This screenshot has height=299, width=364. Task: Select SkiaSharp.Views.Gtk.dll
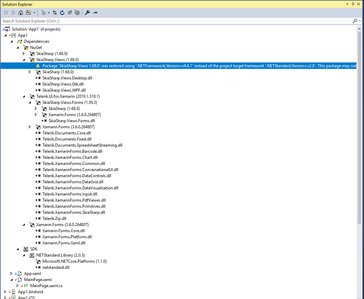coord(63,84)
